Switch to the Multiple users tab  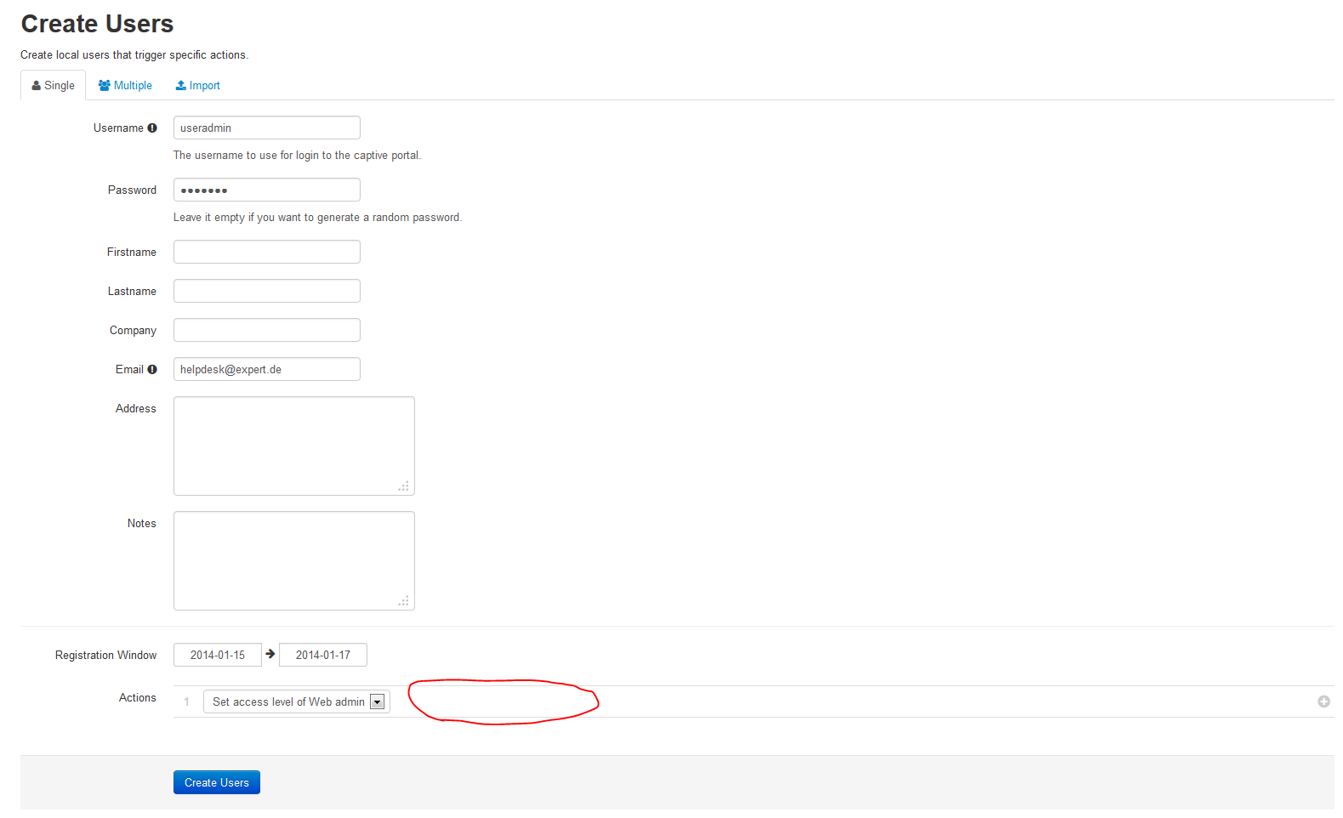(125, 86)
